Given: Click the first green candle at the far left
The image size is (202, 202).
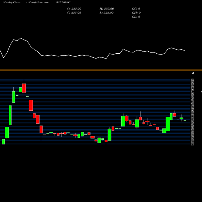Looking at the screenshot, I should point(4,142).
